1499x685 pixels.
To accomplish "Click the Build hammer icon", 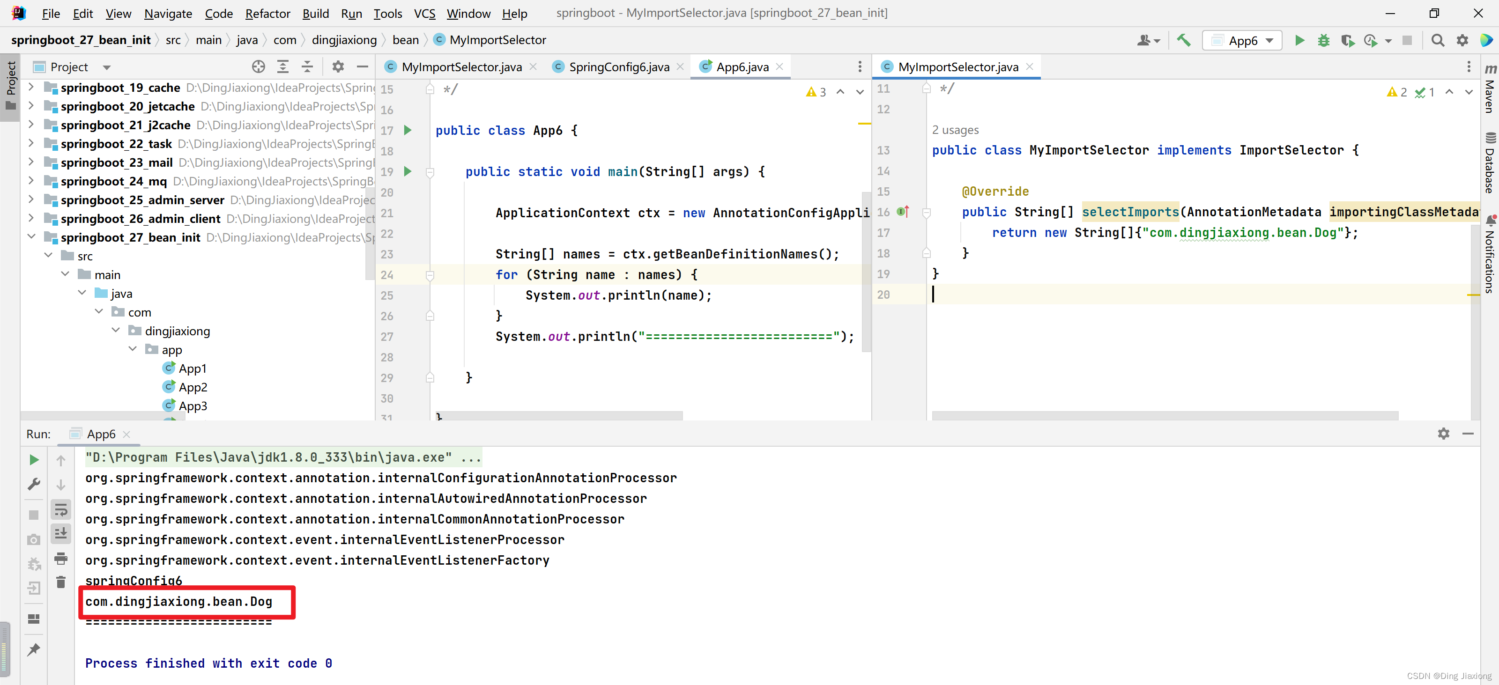I will tap(1183, 40).
